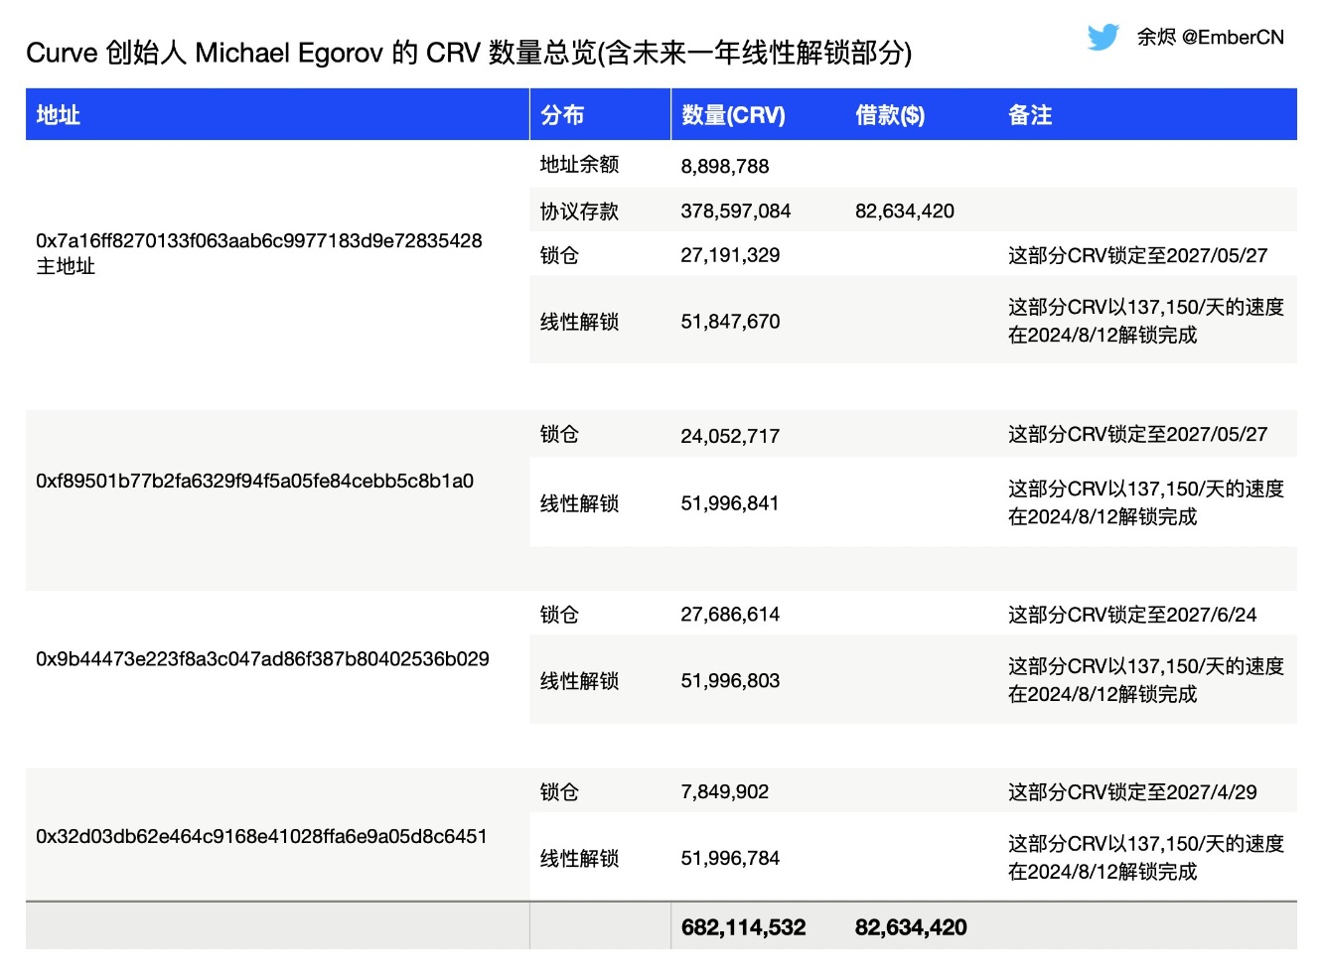1325x979 pixels.
Task: Click the 分布 column header
Action: pos(562,115)
